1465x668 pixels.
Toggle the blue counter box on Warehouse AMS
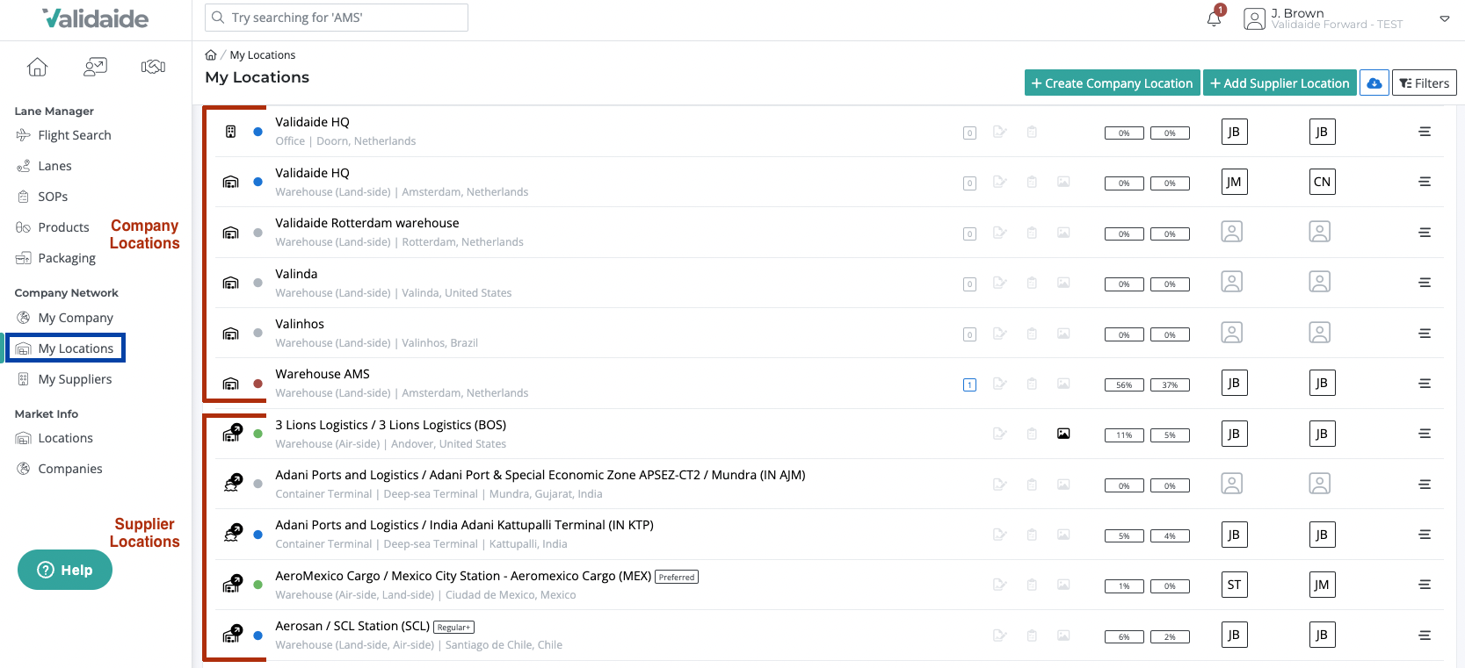coord(969,384)
